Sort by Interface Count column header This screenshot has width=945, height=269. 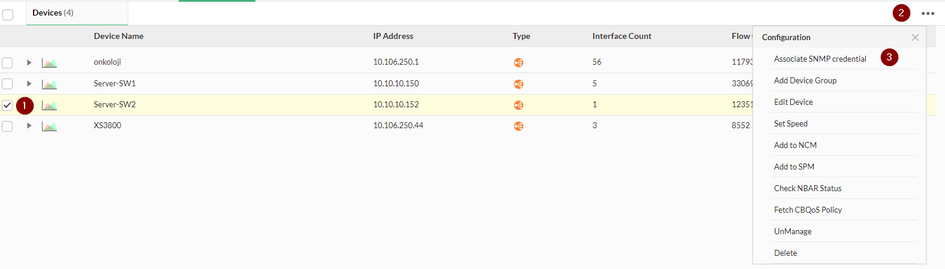622,36
